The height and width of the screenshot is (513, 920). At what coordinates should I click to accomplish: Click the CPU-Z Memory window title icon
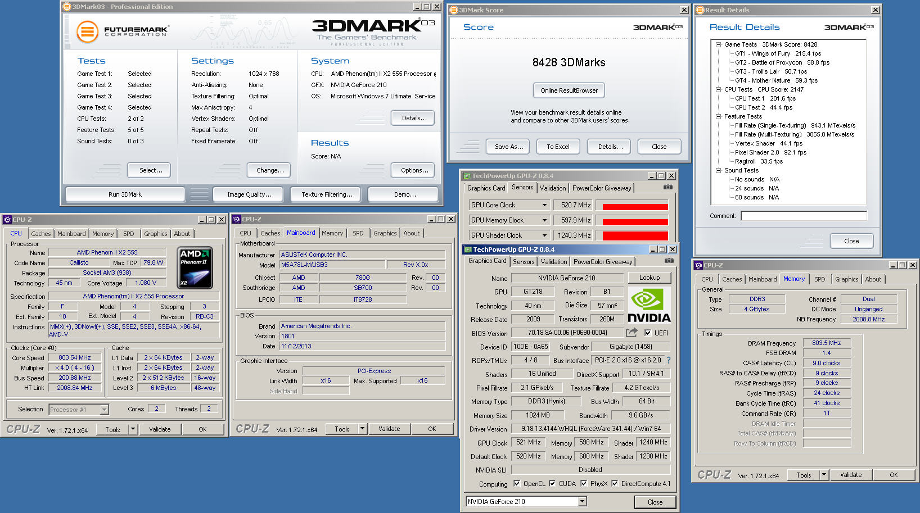pos(698,265)
